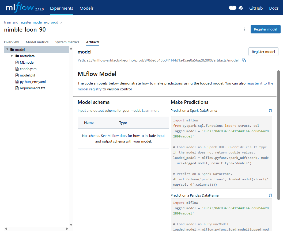Open the settings gear icon
The height and width of the screenshot is (234, 283).
pos(240,8)
